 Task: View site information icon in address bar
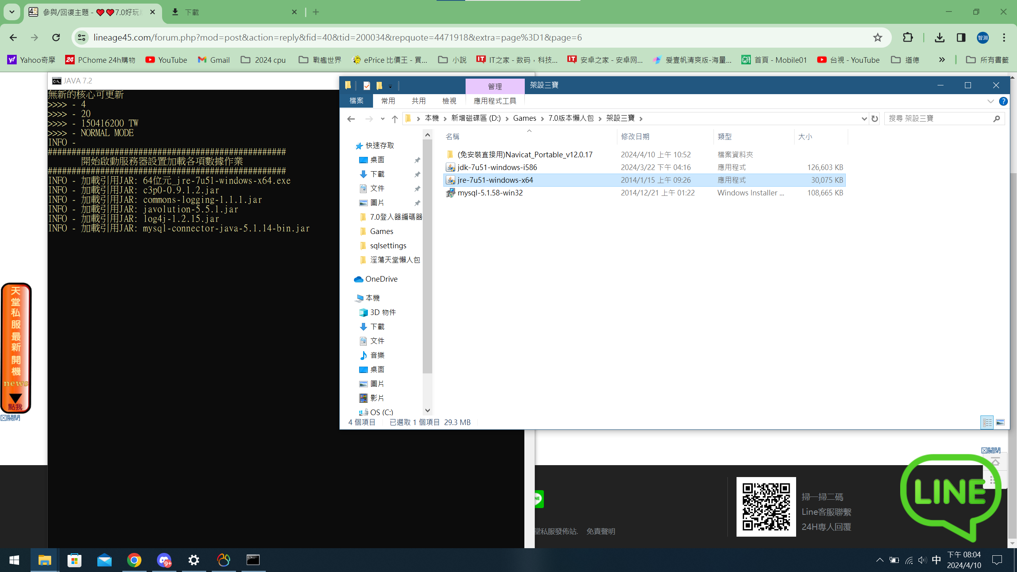81,37
